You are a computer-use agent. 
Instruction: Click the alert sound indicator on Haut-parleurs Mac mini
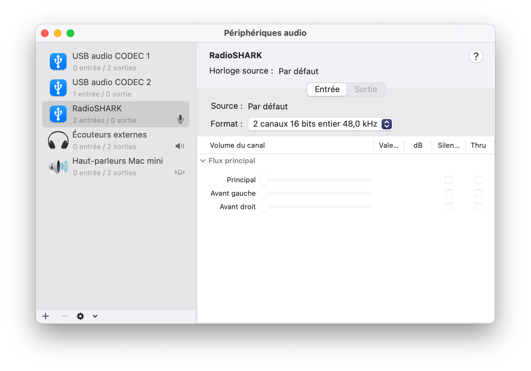click(180, 172)
